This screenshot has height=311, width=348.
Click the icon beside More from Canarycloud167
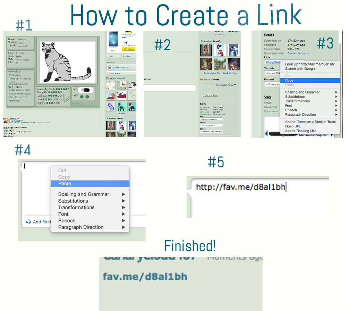(107, 78)
